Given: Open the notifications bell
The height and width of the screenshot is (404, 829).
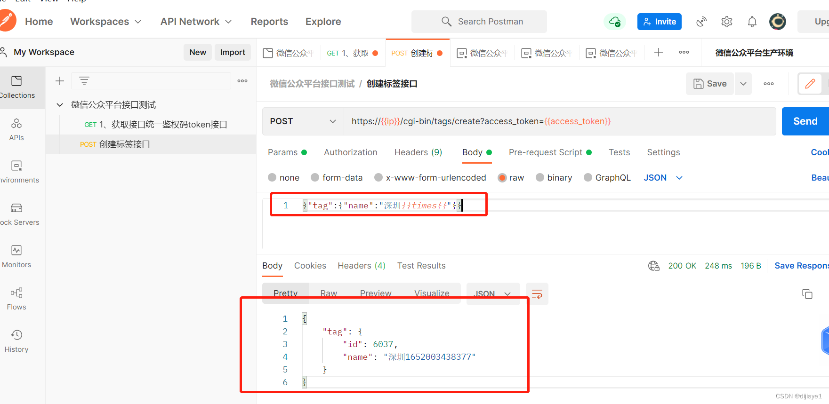Looking at the screenshot, I should click(752, 22).
